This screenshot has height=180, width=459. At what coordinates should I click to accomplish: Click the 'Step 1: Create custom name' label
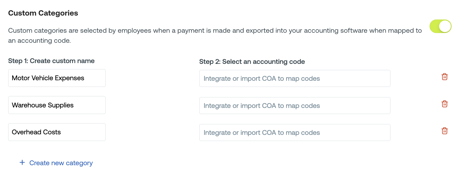[51, 61]
